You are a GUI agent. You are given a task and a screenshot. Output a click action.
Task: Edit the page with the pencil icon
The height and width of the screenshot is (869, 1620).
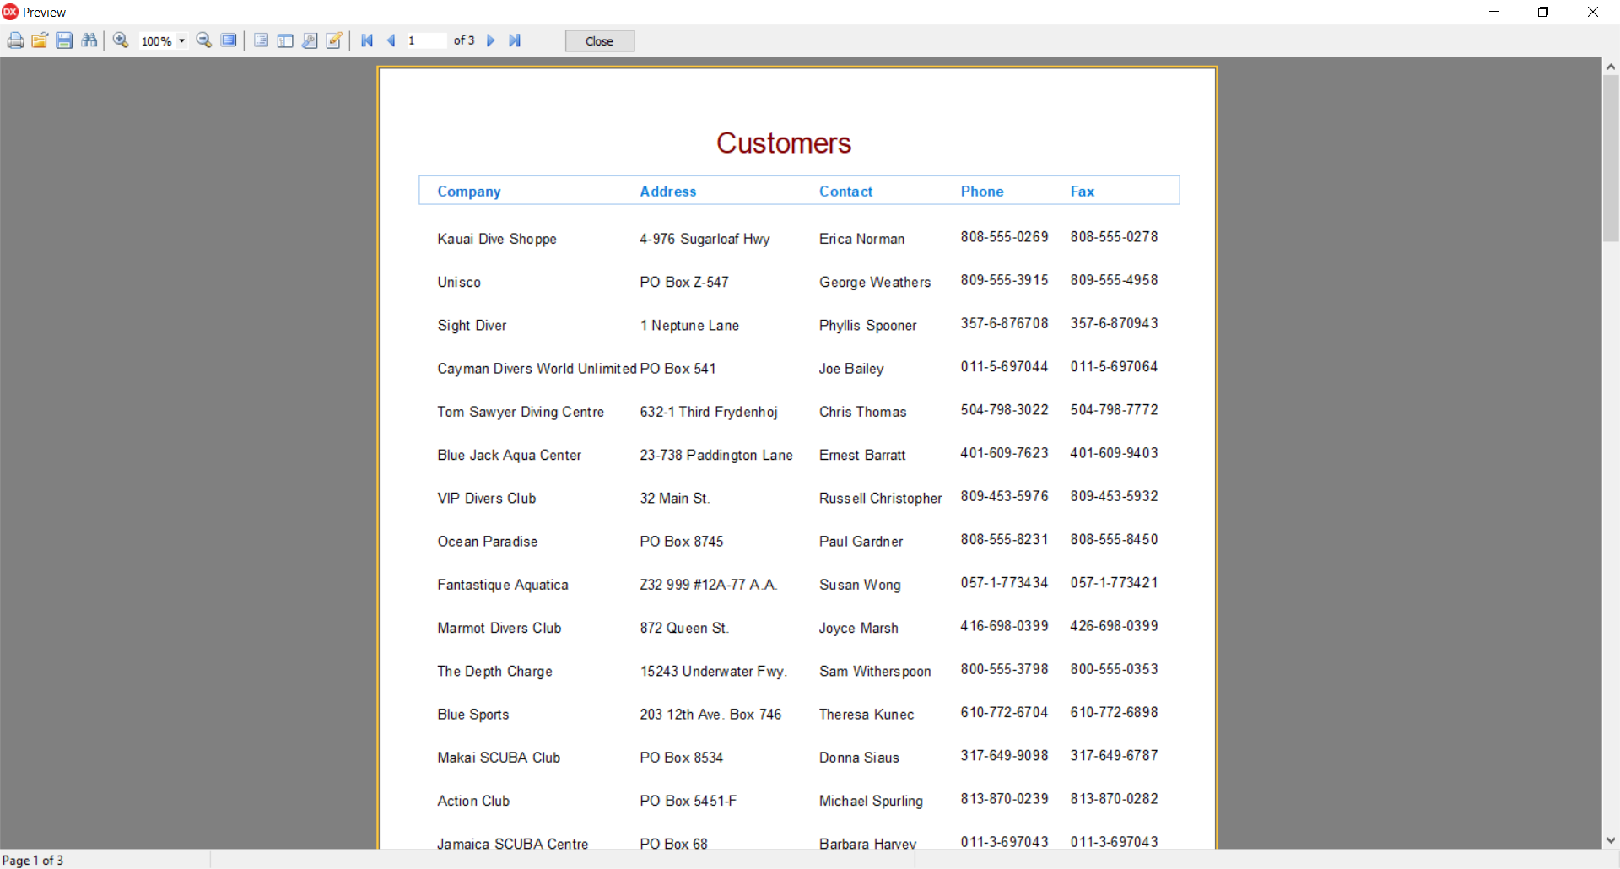click(x=334, y=40)
